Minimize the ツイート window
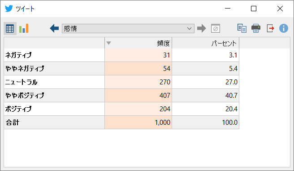Viewport: 294px width, 171px height. (x=227, y=9)
